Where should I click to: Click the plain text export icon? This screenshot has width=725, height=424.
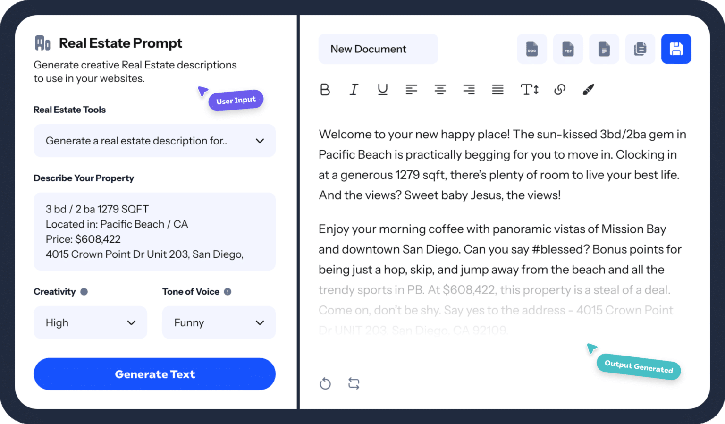(x=604, y=49)
